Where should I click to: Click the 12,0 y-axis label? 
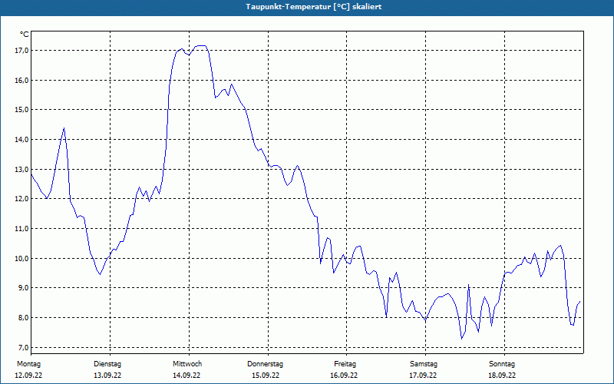coord(22,199)
